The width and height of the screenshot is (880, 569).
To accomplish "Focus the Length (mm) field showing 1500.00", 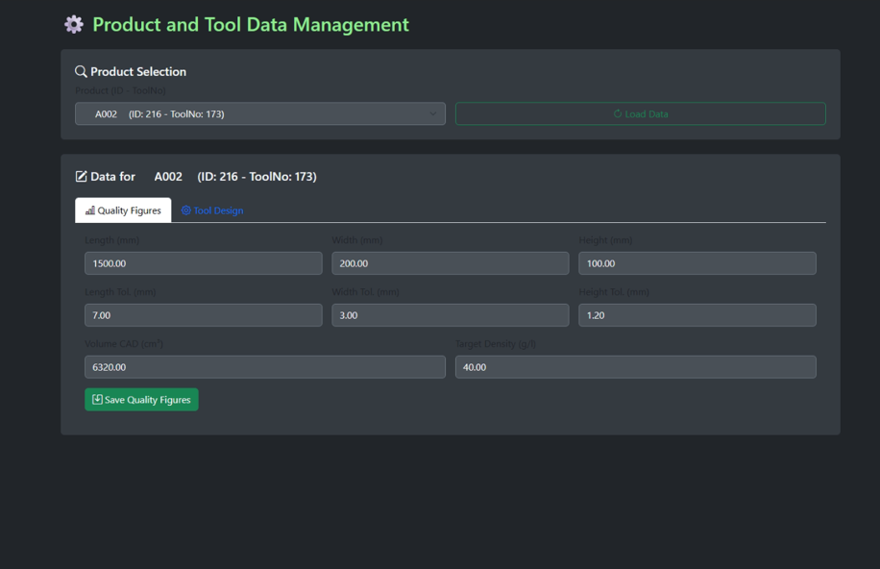I will [203, 263].
